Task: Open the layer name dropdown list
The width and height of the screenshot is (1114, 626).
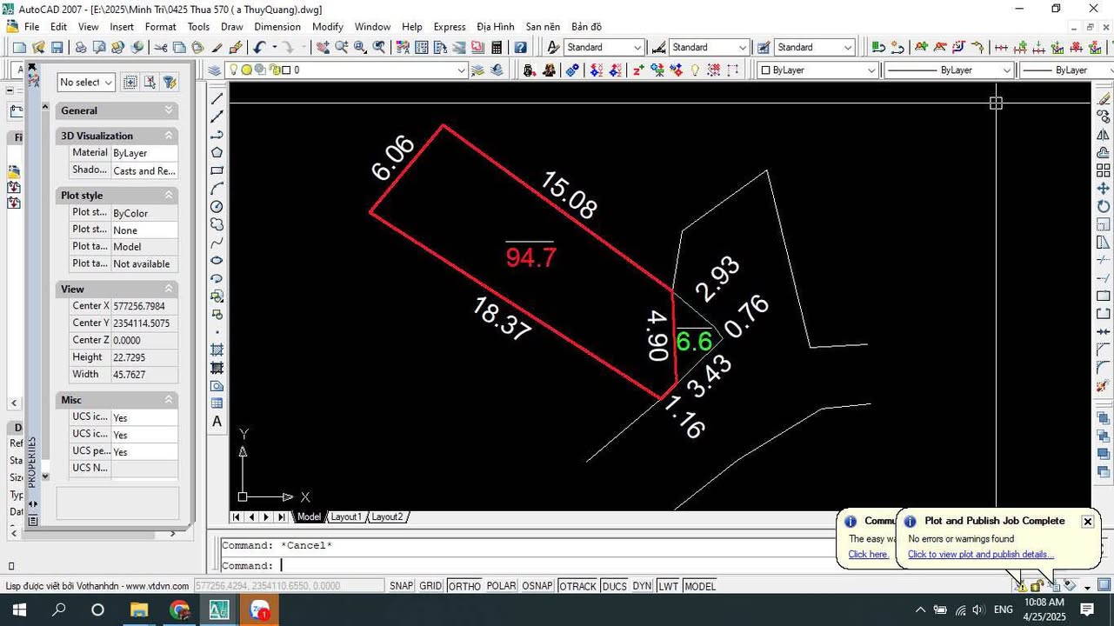Action: coord(462,70)
